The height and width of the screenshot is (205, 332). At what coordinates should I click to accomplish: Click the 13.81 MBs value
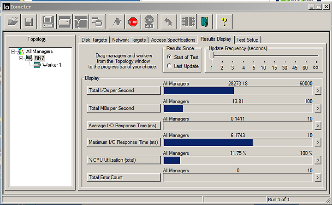238,101
